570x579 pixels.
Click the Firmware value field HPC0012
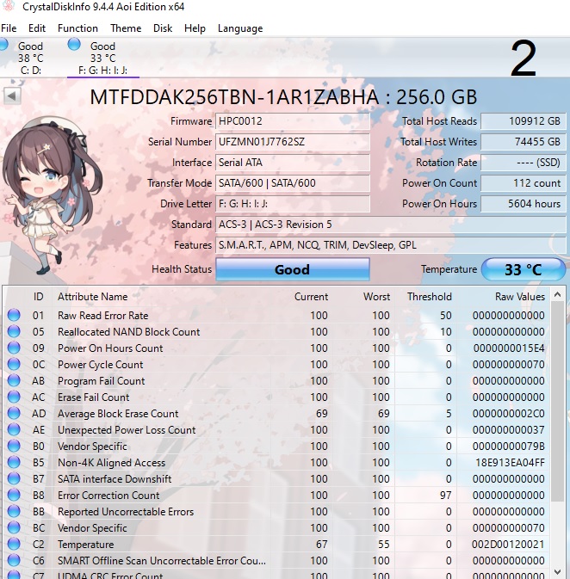click(x=293, y=121)
